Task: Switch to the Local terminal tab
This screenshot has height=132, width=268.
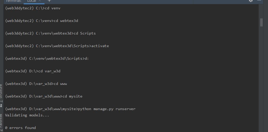Action: [x=32, y=1]
